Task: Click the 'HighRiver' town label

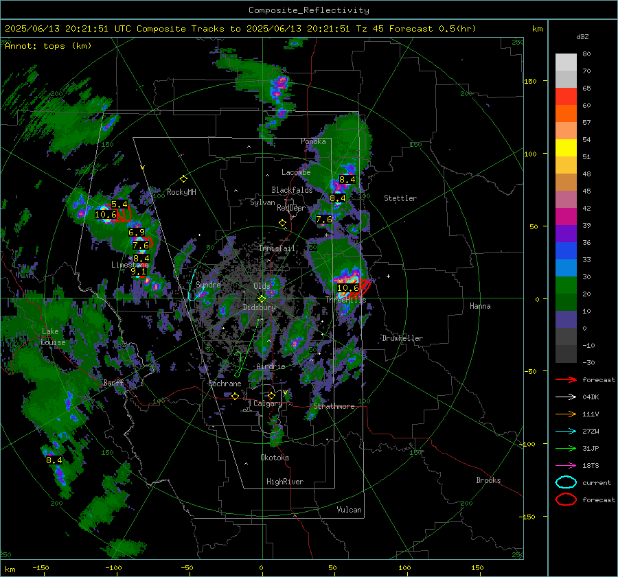Action: [285, 482]
